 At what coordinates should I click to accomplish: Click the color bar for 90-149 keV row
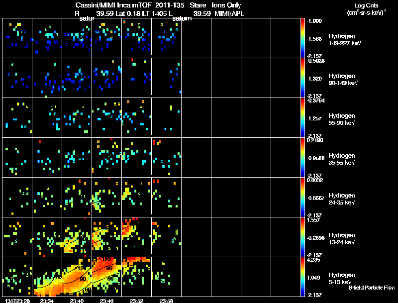(302, 78)
